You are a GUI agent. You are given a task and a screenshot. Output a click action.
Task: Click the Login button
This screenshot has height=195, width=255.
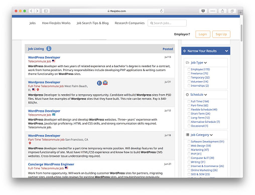click(x=203, y=34)
